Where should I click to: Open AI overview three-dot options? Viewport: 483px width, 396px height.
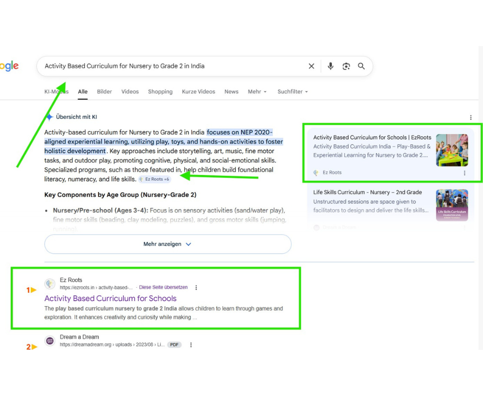point(471,117)
